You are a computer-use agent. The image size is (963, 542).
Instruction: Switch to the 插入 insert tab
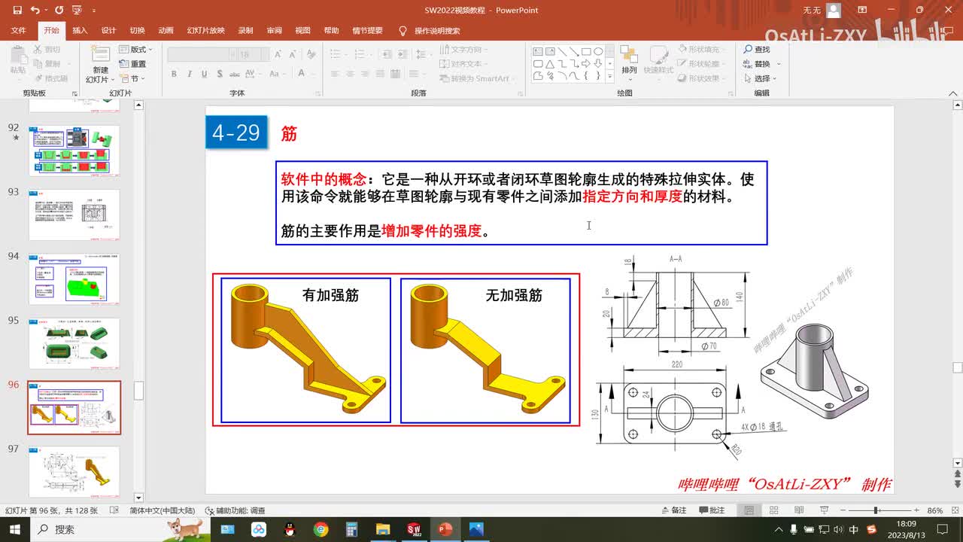pyautogui.click(x=80, y=31)
